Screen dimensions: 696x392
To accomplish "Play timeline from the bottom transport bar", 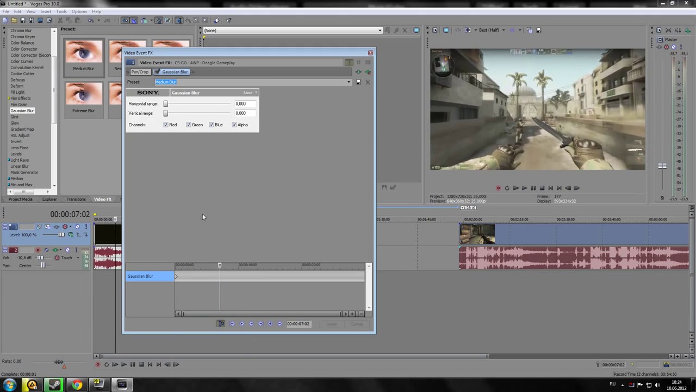I will point(124,365).
